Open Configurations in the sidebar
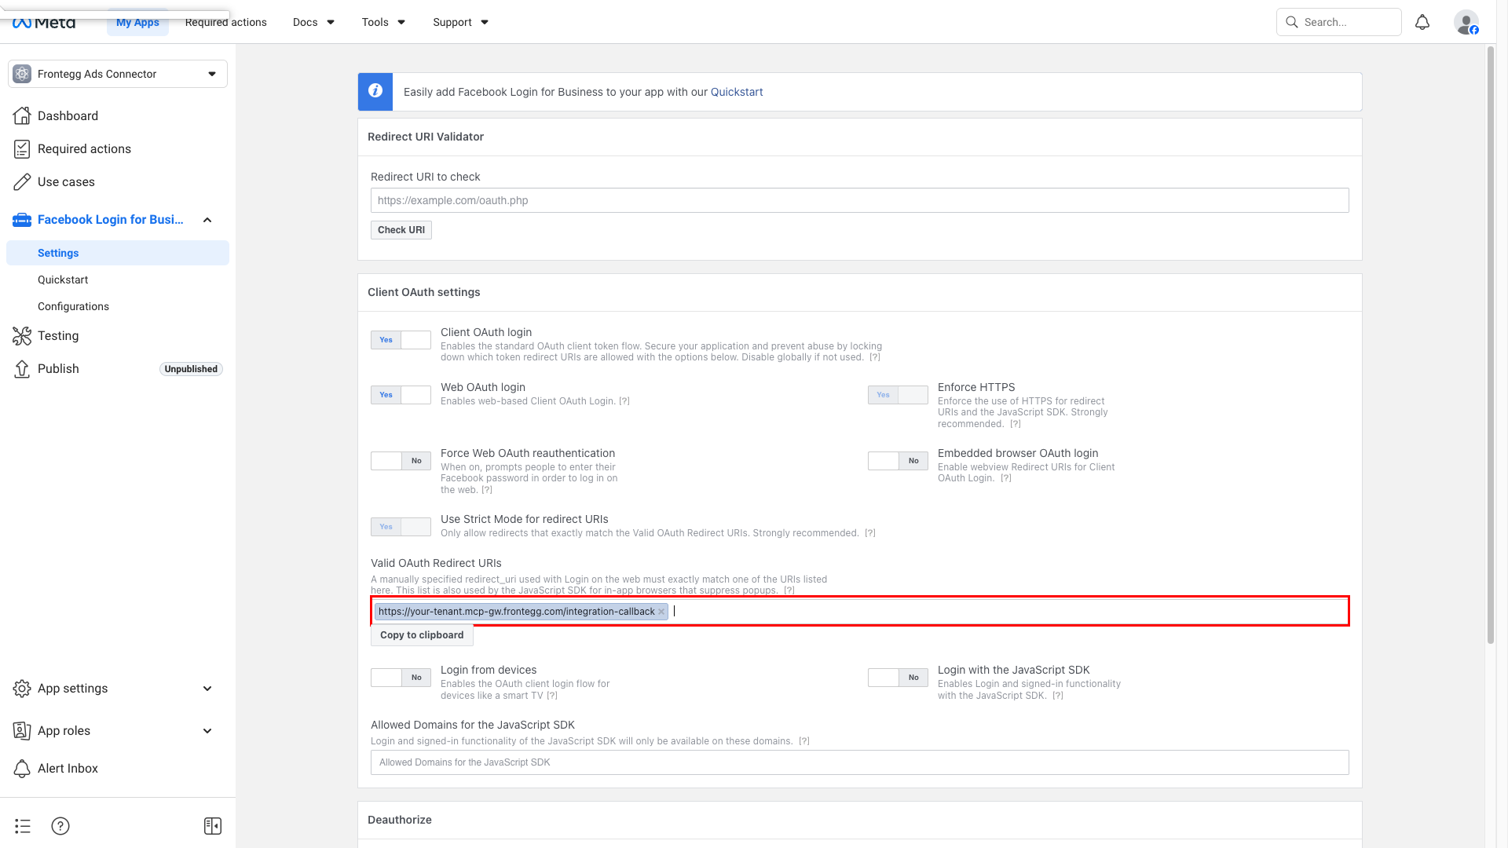Image resolution: width=1508 pixels, height=848 pixels. (x=73, y=306)
